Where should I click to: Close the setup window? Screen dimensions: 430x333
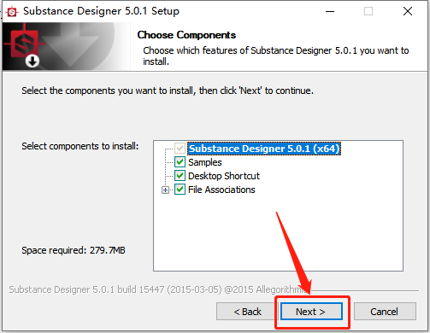tap(408, 11)
